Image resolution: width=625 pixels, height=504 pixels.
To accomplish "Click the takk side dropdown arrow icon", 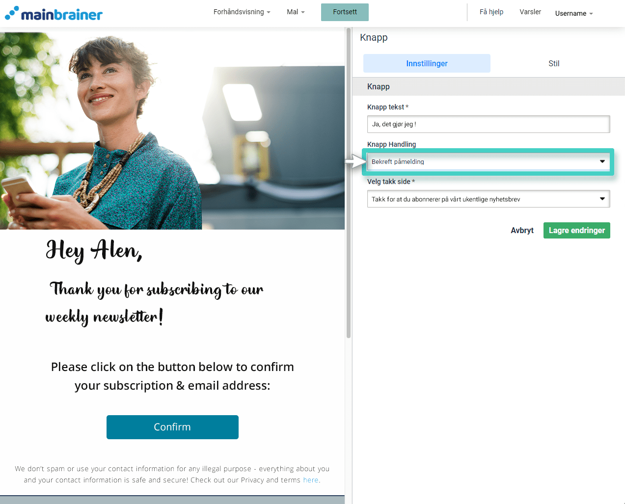I will click(602, 199).
